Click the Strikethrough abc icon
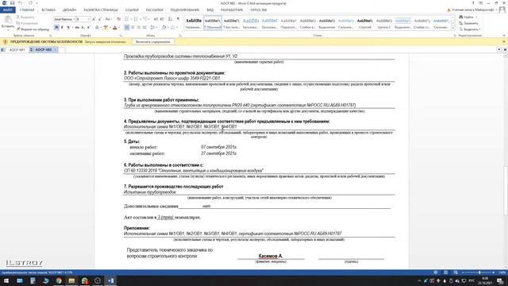Viewport: 508px width, 286px height. (77, 28)
